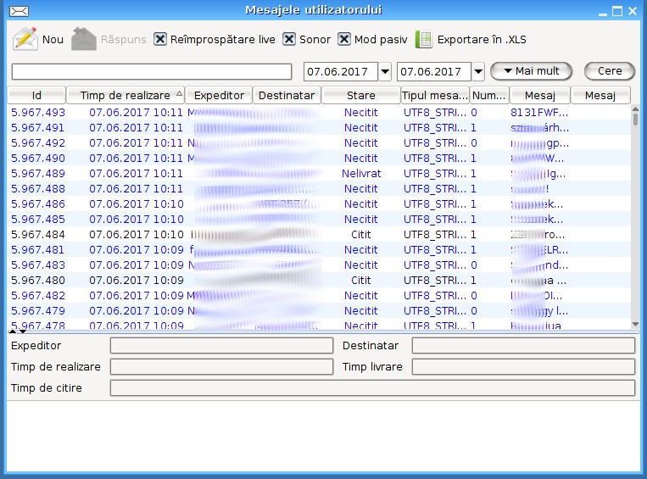Viewport: 647px width, 479px height.
Task: Open the second date dropdown arrow
Action: [x=477, y=71]
